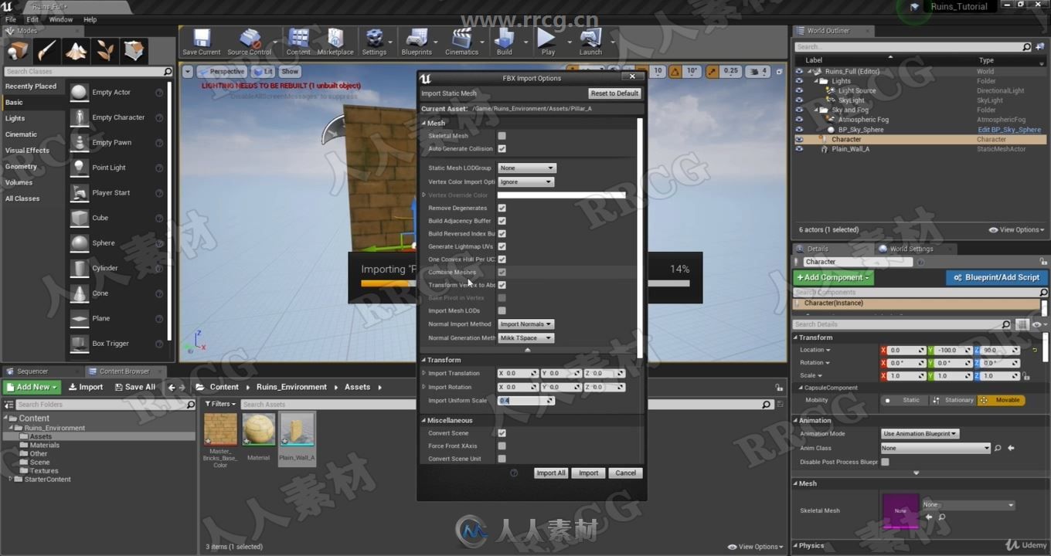Click the Play toolbar icon
The width and height of the screenshot is (1051, 556).
click(x=548, y=42)
